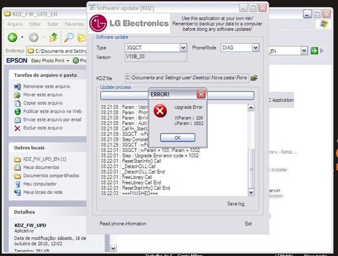Click the Folders icon in Explorer toolbar
The image size is (338, 256).
pyautogui.click(x=82, y=38)
